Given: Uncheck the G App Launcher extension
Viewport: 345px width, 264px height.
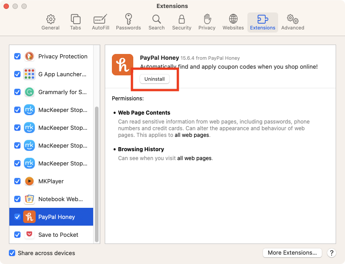Looking at the screenshot, I should [x=17, y=74].
